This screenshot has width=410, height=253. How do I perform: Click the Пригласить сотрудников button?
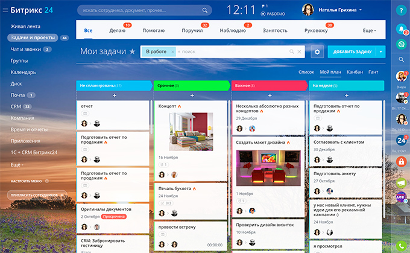click(x=37, y=196)
